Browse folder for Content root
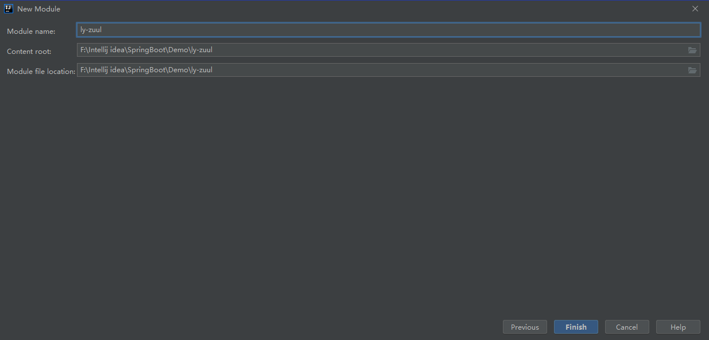Viewport: 709px width, 340px height. 692,50
